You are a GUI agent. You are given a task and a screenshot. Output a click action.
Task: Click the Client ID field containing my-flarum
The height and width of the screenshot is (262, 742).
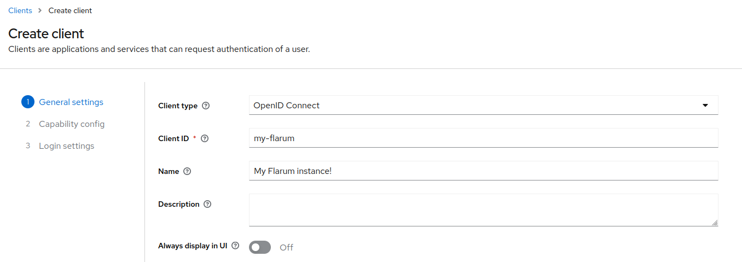(x=483, y=138)
